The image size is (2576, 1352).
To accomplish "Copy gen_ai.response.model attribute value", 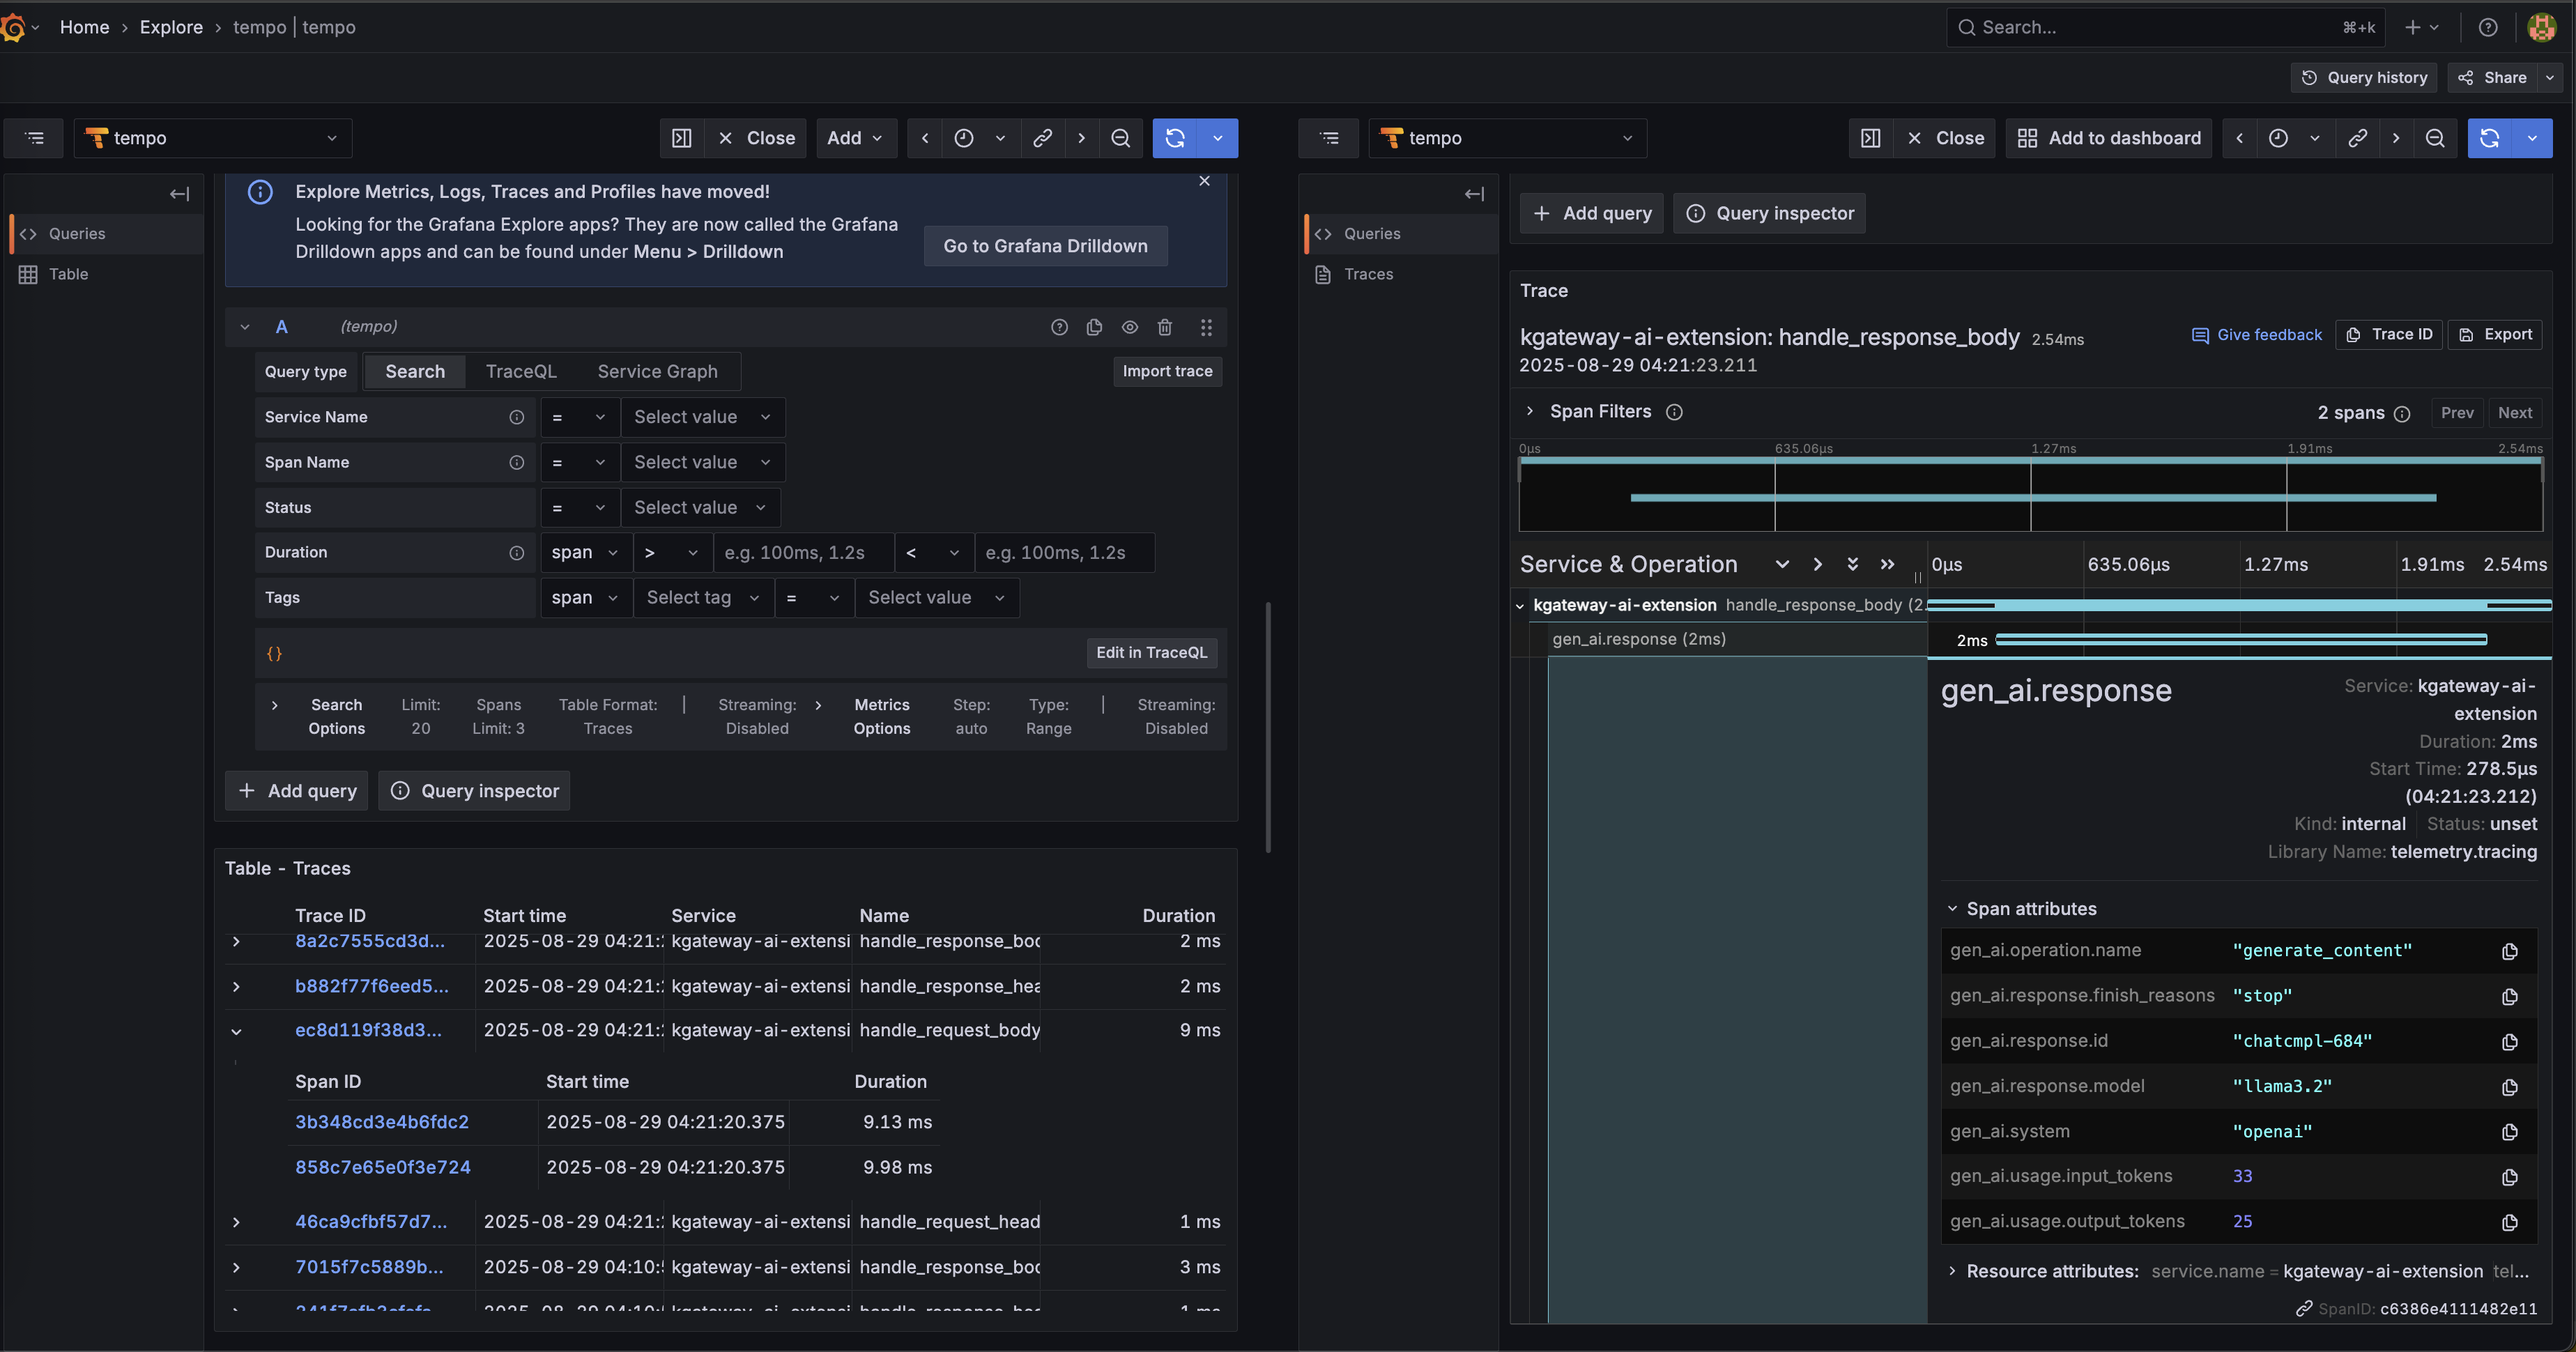I will tap(2509, 1087).
